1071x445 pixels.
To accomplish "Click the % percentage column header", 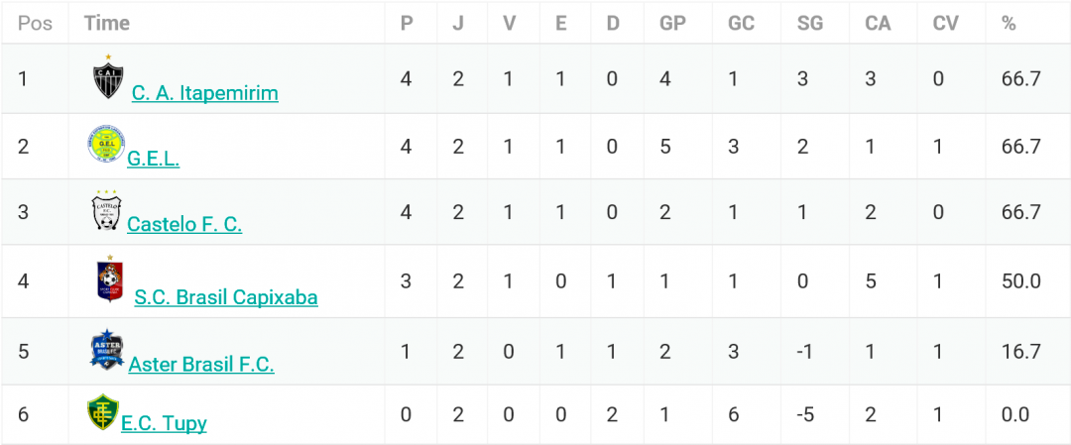I will [x=1009, y=23].
